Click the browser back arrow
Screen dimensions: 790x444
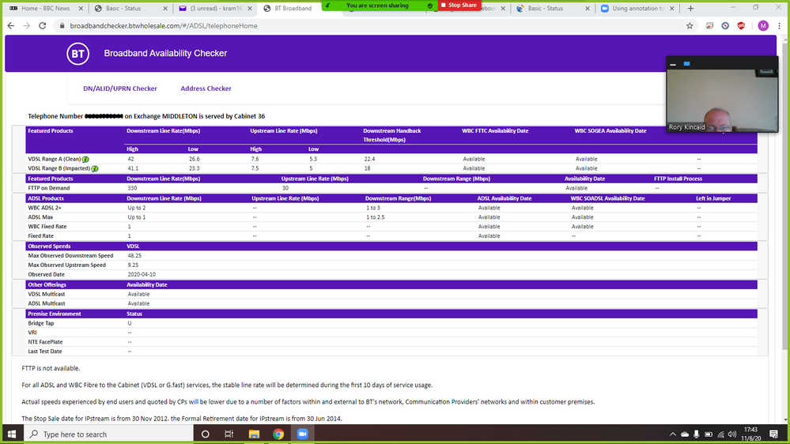pos(11,26)
